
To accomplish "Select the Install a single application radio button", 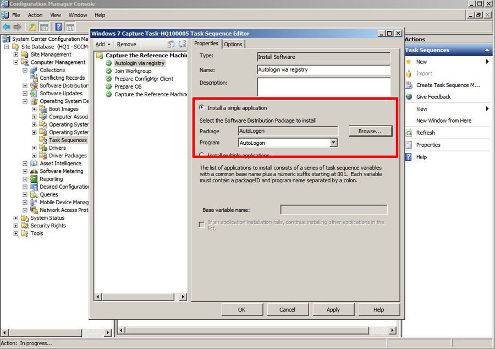I will pyautogui.click(x=202, y=108).
